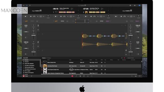Open red music library icon in bottom toolbar
The width and height of the screenshot is (164, 92).
pyautogui.click(x=72, y=76)
